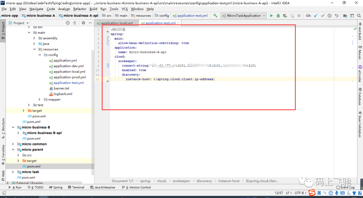The width and height of the screenshot is (363, 198).
Task: Open the Spring tool window button
Action: pos(55,187)
